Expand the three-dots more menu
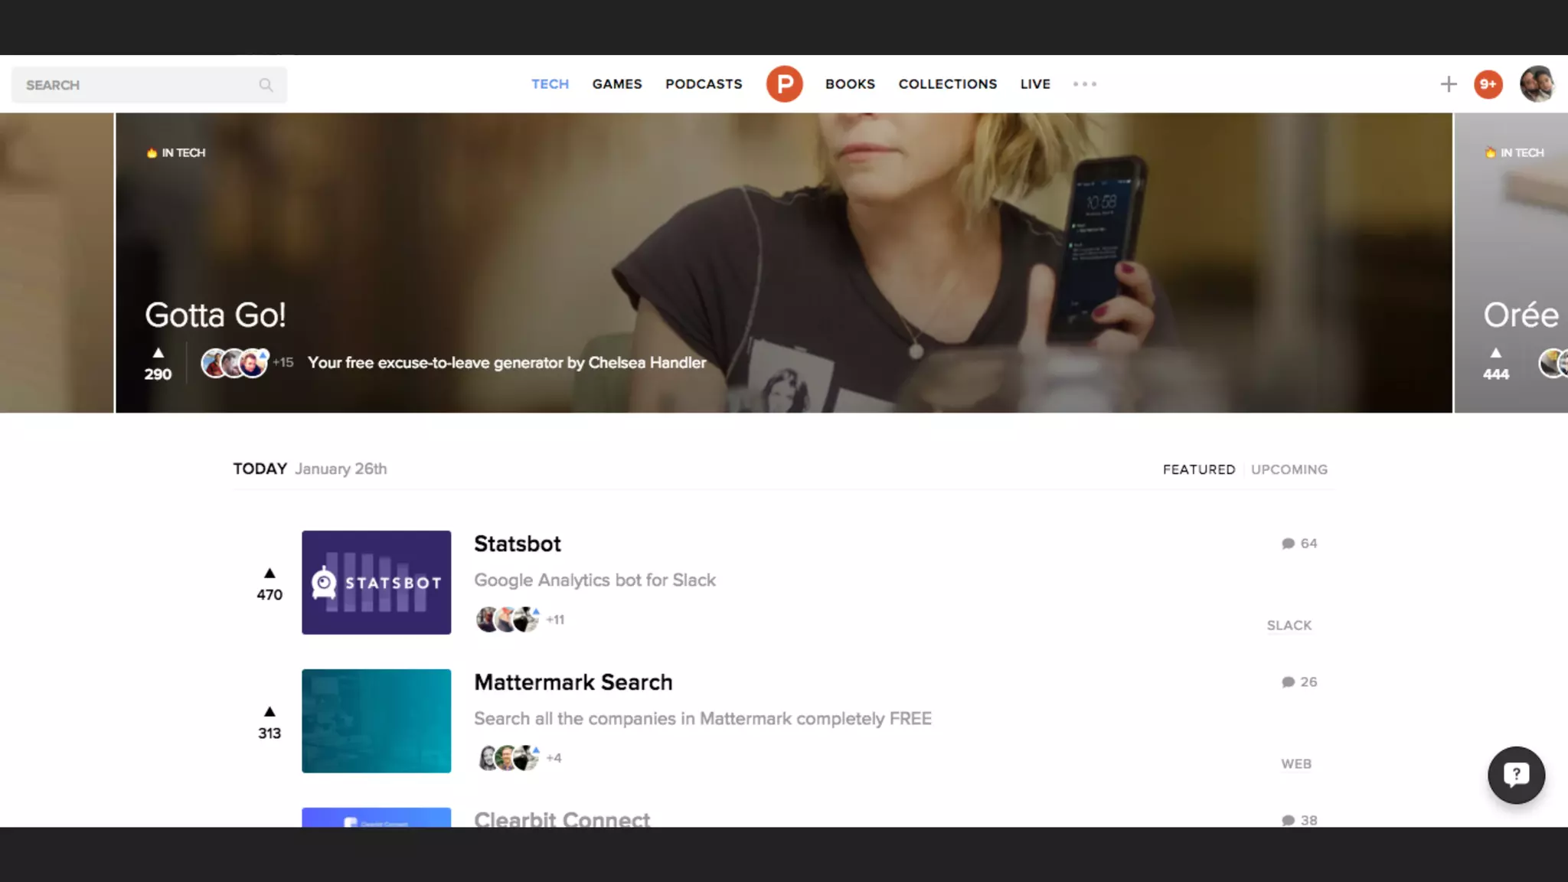Viewport: 1568px width, 882px height. (x=1084, y=84)
